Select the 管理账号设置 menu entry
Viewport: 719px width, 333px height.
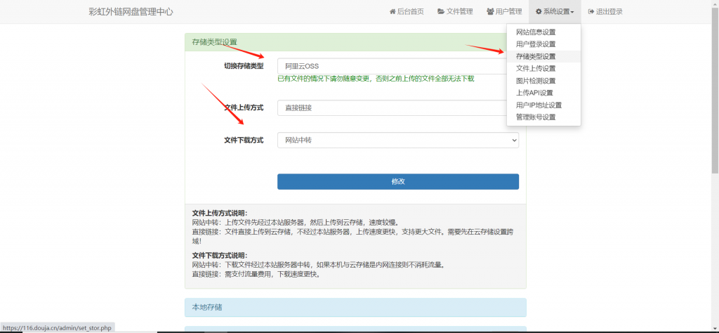[536, 117]
